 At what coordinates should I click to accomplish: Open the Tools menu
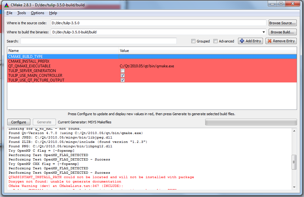[x=21, y=13]
